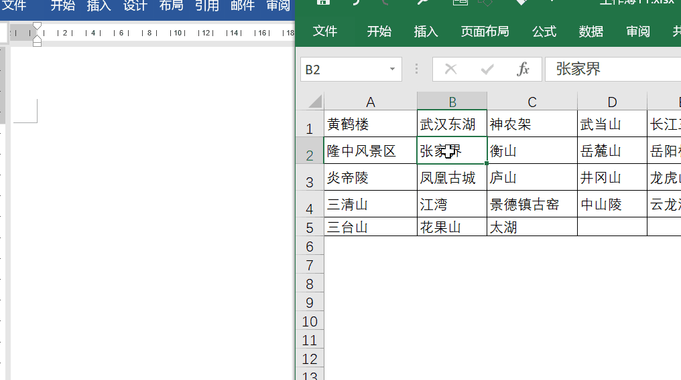Open the Word 审阅 tab
The image size is (681, 380).
click(x=278, y=5)
